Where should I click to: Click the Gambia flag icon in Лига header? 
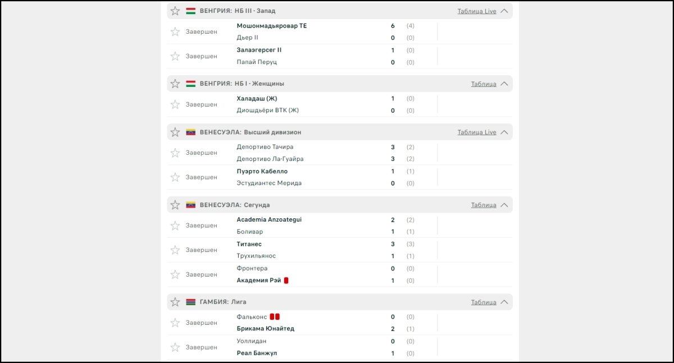tap(191, 302)
